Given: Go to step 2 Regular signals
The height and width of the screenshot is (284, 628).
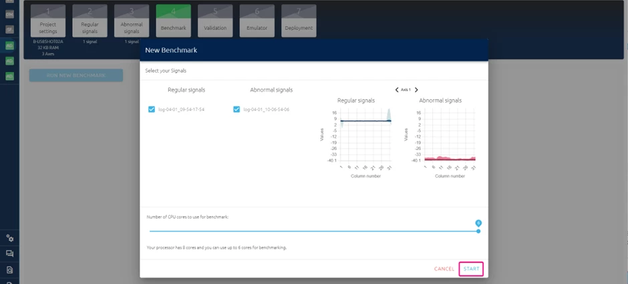Looking at the screenshot, I should click(90, 21).
